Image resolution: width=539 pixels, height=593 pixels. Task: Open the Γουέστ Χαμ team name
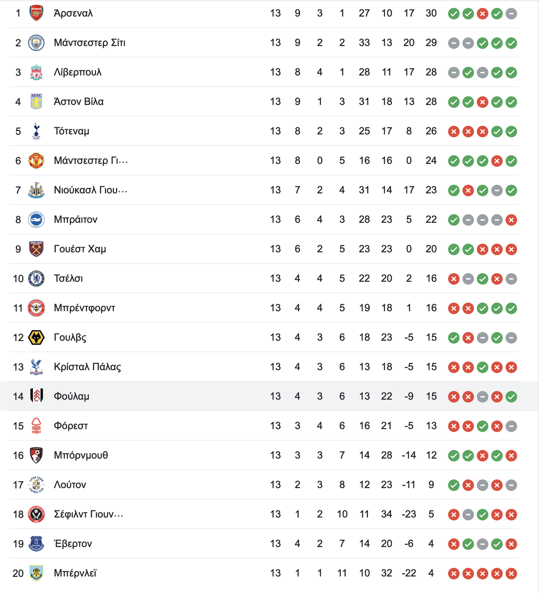pyautogui.click(x=80, y=249)
